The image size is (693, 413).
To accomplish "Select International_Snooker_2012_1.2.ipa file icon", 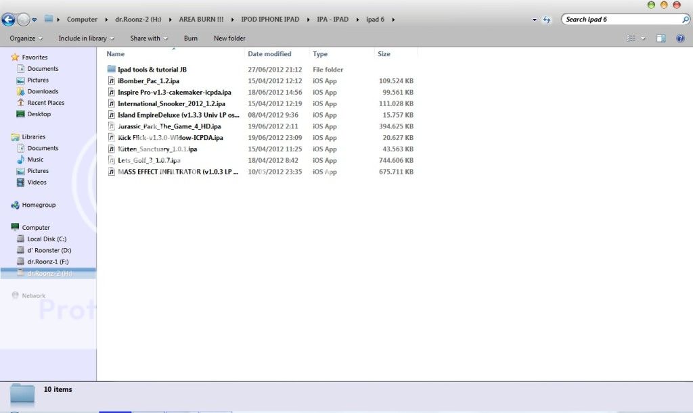I will pos(112,103).
